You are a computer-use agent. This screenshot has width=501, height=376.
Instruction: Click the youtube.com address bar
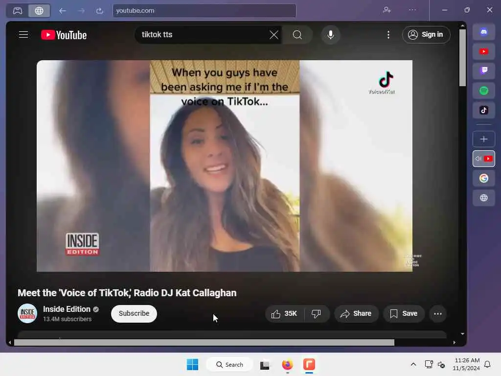pos(204,11)
